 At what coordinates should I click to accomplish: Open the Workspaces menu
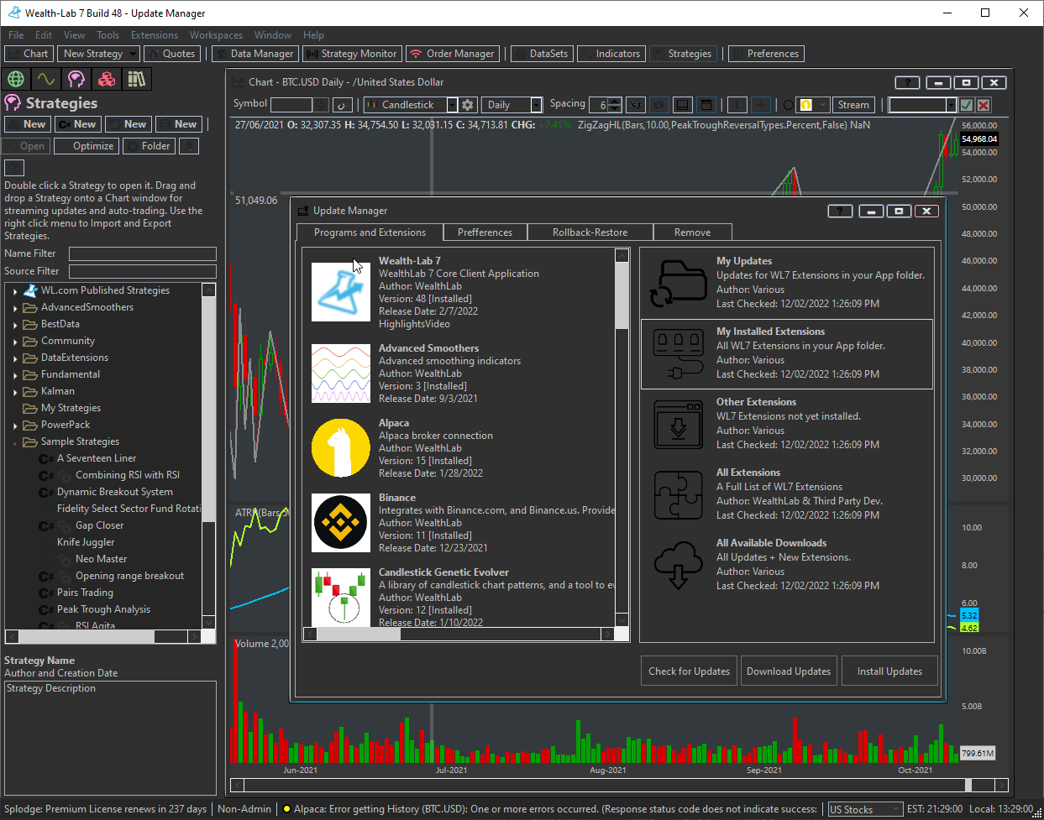[x=216, y=35]
